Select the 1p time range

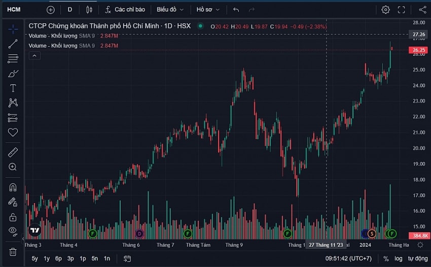83,258
